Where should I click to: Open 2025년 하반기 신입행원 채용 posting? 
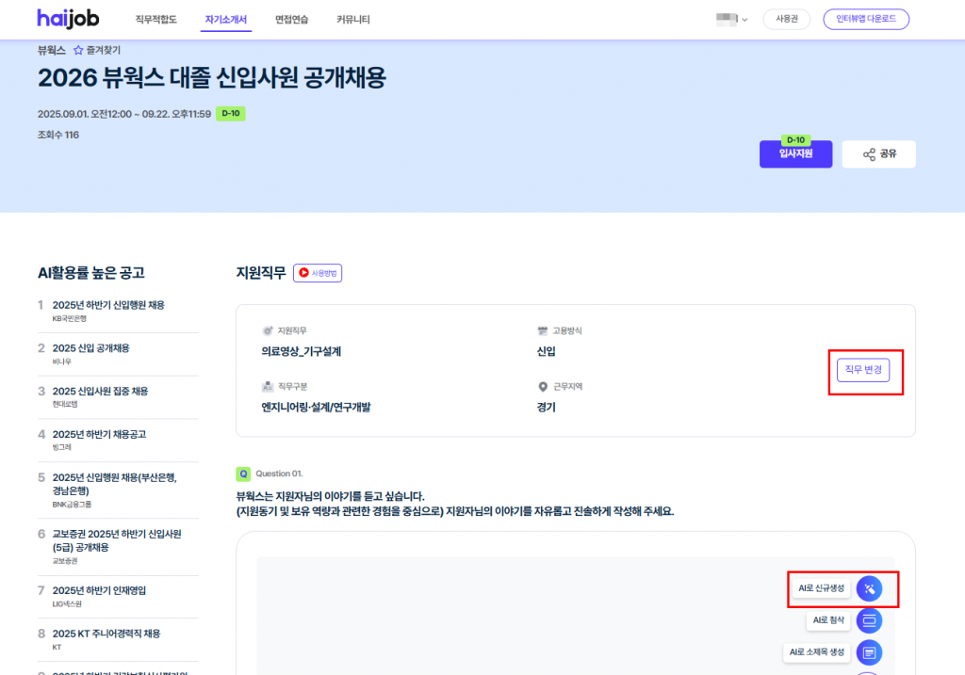click(x=108, y=306)
